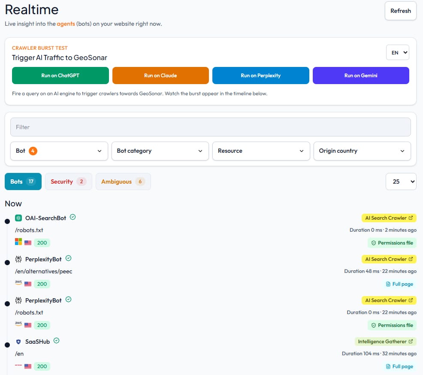Open the EN language selector
Viewport: 423px width, 375px height.
398,52
